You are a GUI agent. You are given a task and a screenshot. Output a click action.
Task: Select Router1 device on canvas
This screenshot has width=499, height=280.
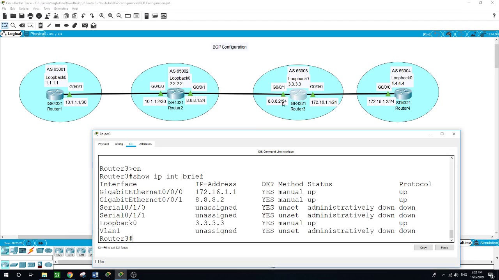coord(55,94)
